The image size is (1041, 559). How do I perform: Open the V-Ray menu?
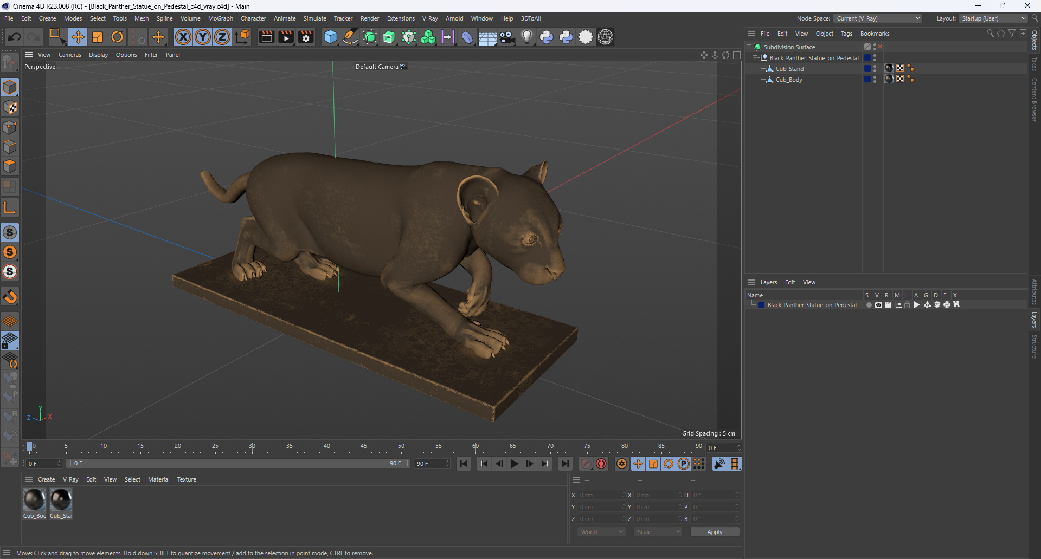pos(430,18)
